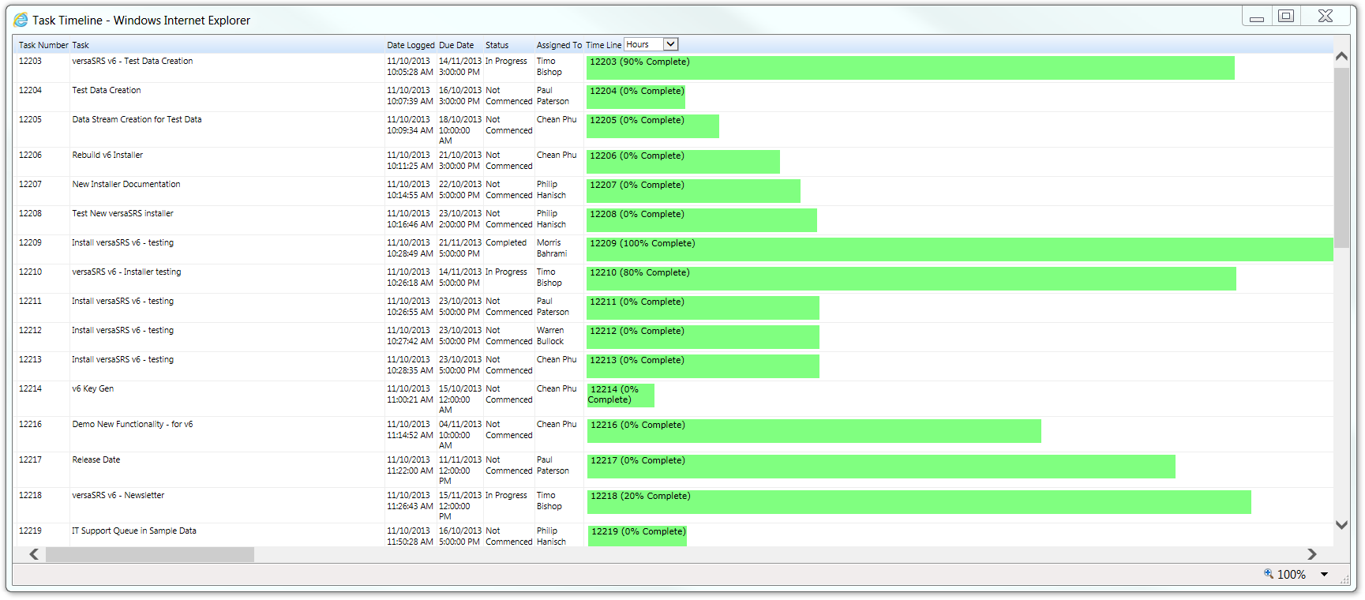Click task 'versaSRS v6 - Newsletter'
Viewport: 1365px width, 600px height.
[118, 495]
